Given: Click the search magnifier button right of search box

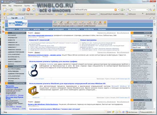Looking at the screenshot, I should pyautogui.click(x=151, y=10).
